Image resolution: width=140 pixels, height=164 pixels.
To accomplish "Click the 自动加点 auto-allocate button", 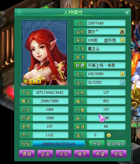I will [116, 143].
